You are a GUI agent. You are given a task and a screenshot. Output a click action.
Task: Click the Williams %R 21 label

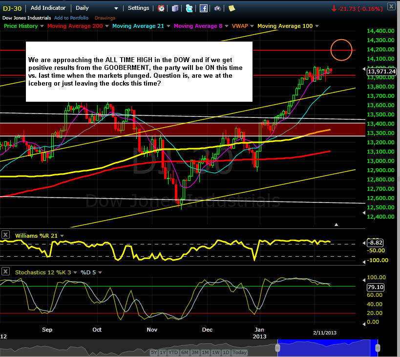(x=36, y=236)
